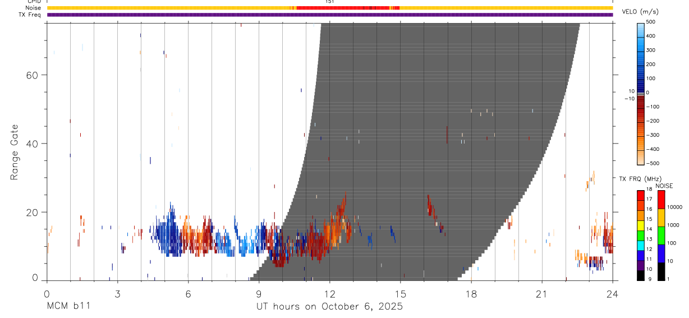Click the '14' TX FRQ legend label
Screen dimensions: 689x318
(x=649, y=229)
